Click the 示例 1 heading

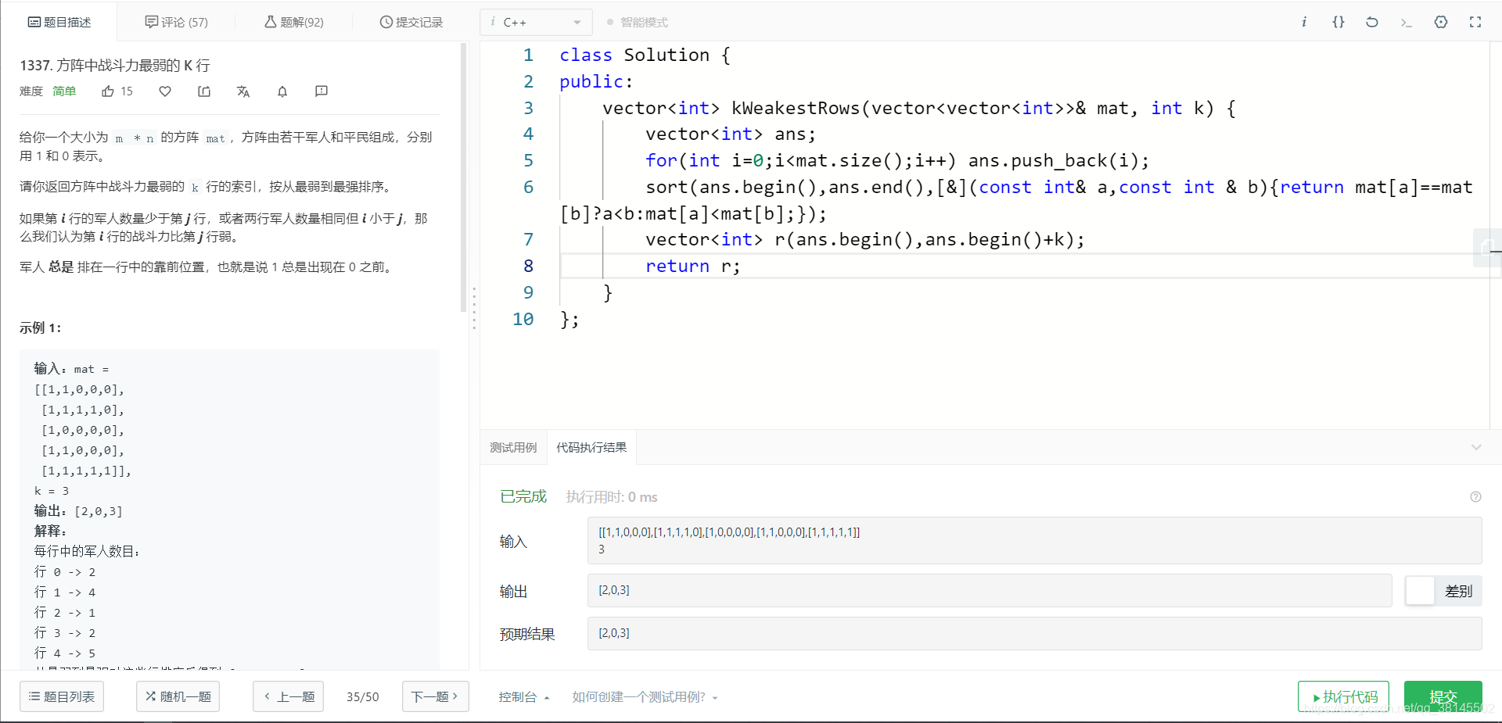(x=40, y=327)
